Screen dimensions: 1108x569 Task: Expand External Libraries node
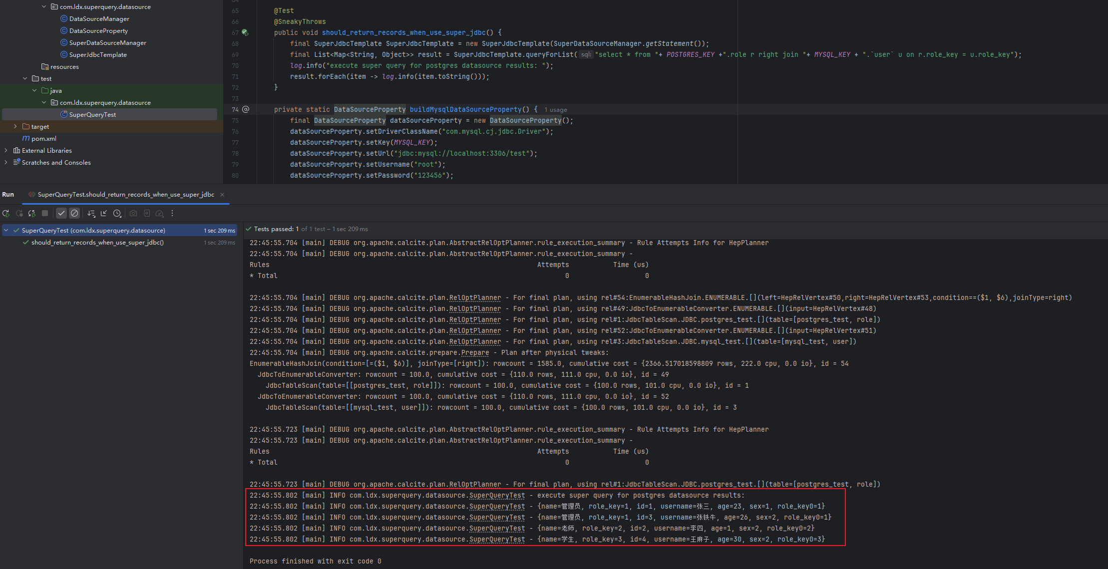tap(5, 151)
